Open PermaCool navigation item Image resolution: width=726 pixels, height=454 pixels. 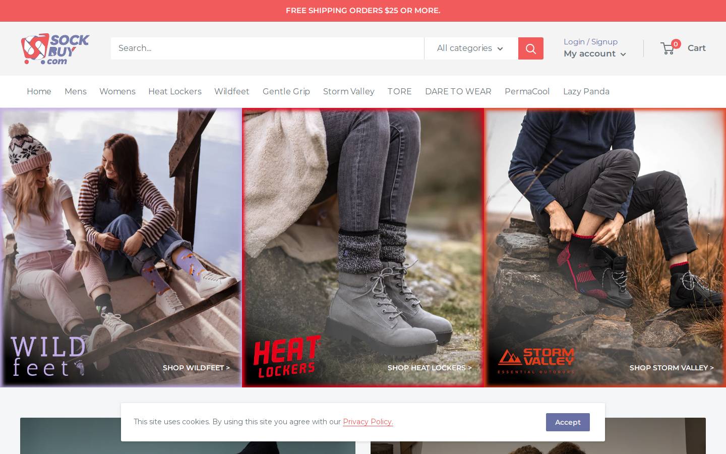pos(527,91)
